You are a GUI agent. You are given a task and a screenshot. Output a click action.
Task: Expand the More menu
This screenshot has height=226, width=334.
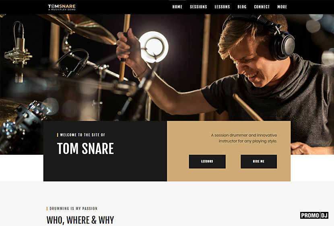coord(282,7)
